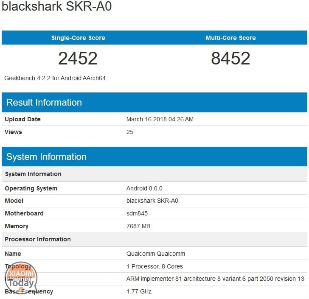This screenshot has height=299, width=309.
Task: Click the 'Android 8.0.0' value
Action: (x=144, y=188)
